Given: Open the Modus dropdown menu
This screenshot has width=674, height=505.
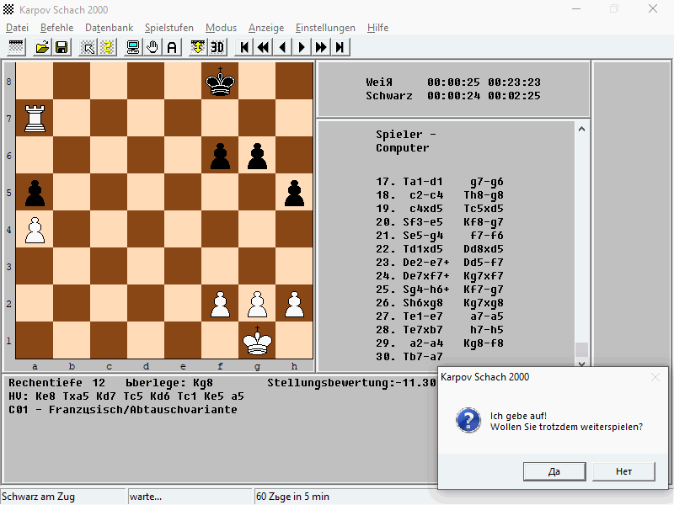Looking at the screenshot, I should pos(221,28).
